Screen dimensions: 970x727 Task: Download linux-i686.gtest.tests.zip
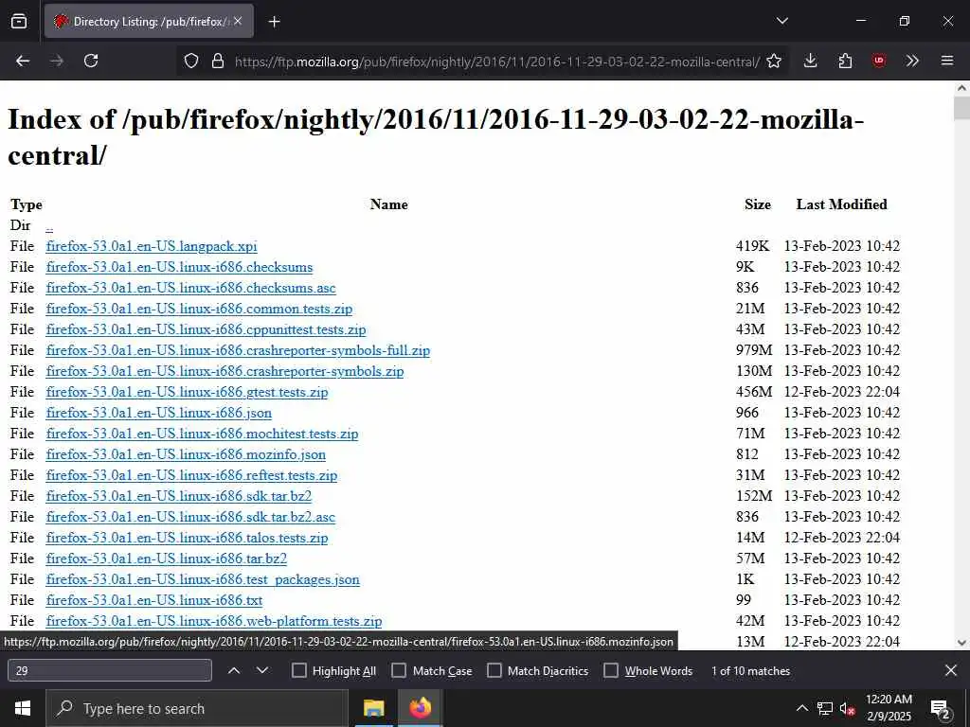[x=187, y=392]
